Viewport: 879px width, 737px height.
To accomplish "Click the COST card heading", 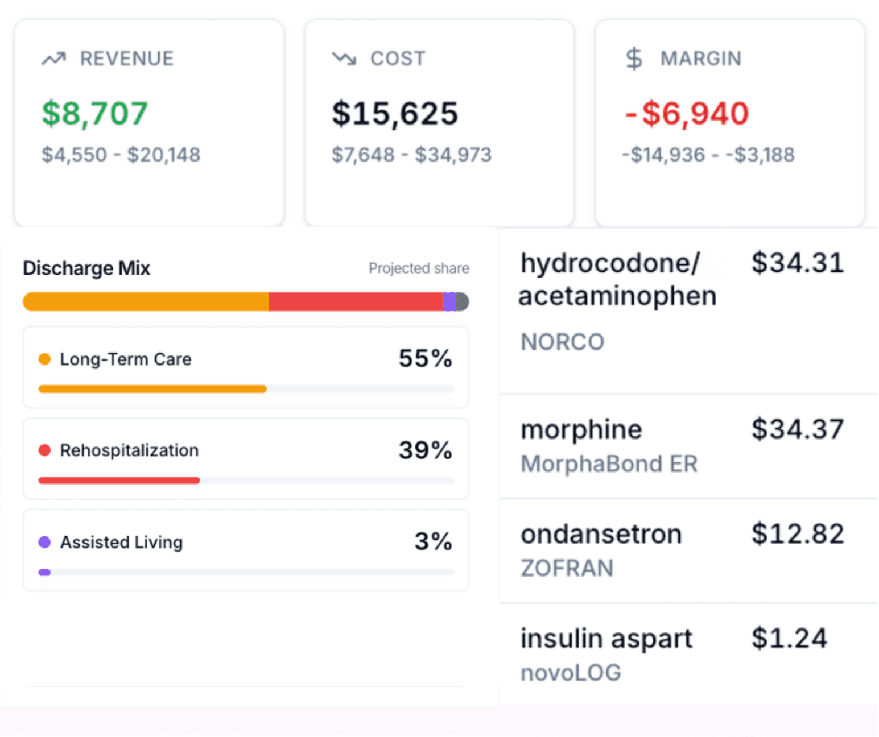I will pos(398,59).
